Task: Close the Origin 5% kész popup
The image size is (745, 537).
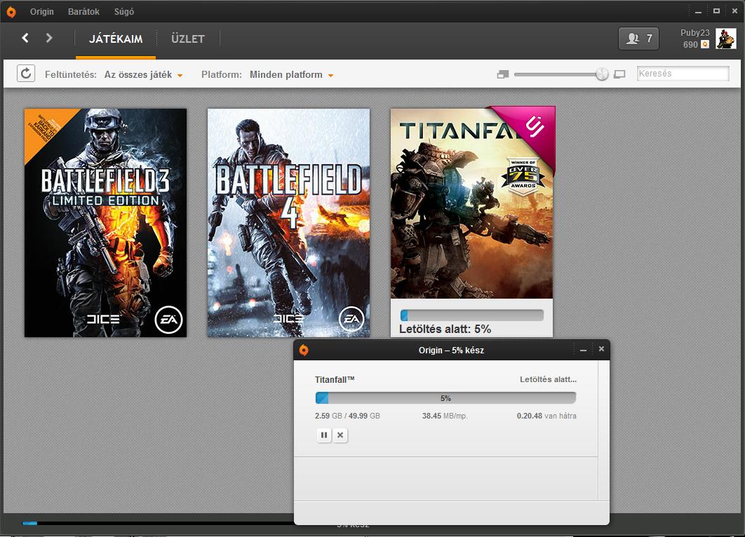Action: (x=601, y=349)
